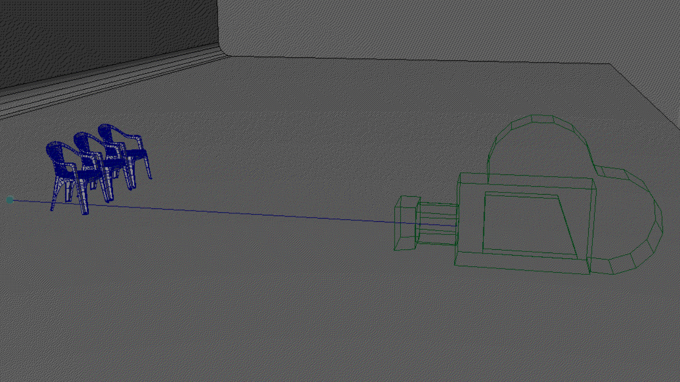Click the seat of the rear-most chair
The width and height of the screenshot is (680, 382).
[136, 154]
